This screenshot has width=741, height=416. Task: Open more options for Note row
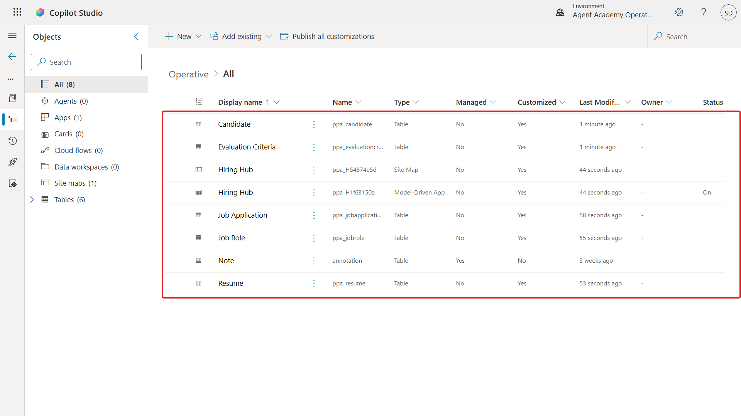[314, 261]
